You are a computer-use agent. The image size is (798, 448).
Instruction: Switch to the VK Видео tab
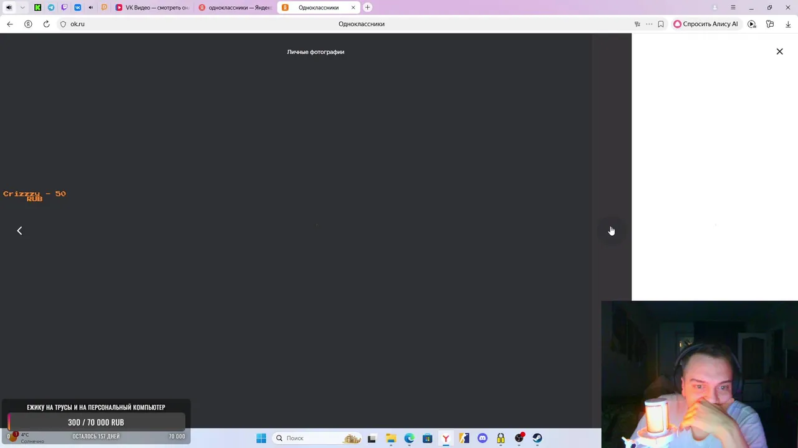(152, 7)
